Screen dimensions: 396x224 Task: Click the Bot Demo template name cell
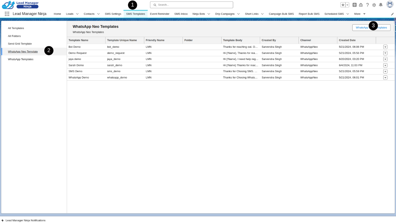[x=86, y=47]
